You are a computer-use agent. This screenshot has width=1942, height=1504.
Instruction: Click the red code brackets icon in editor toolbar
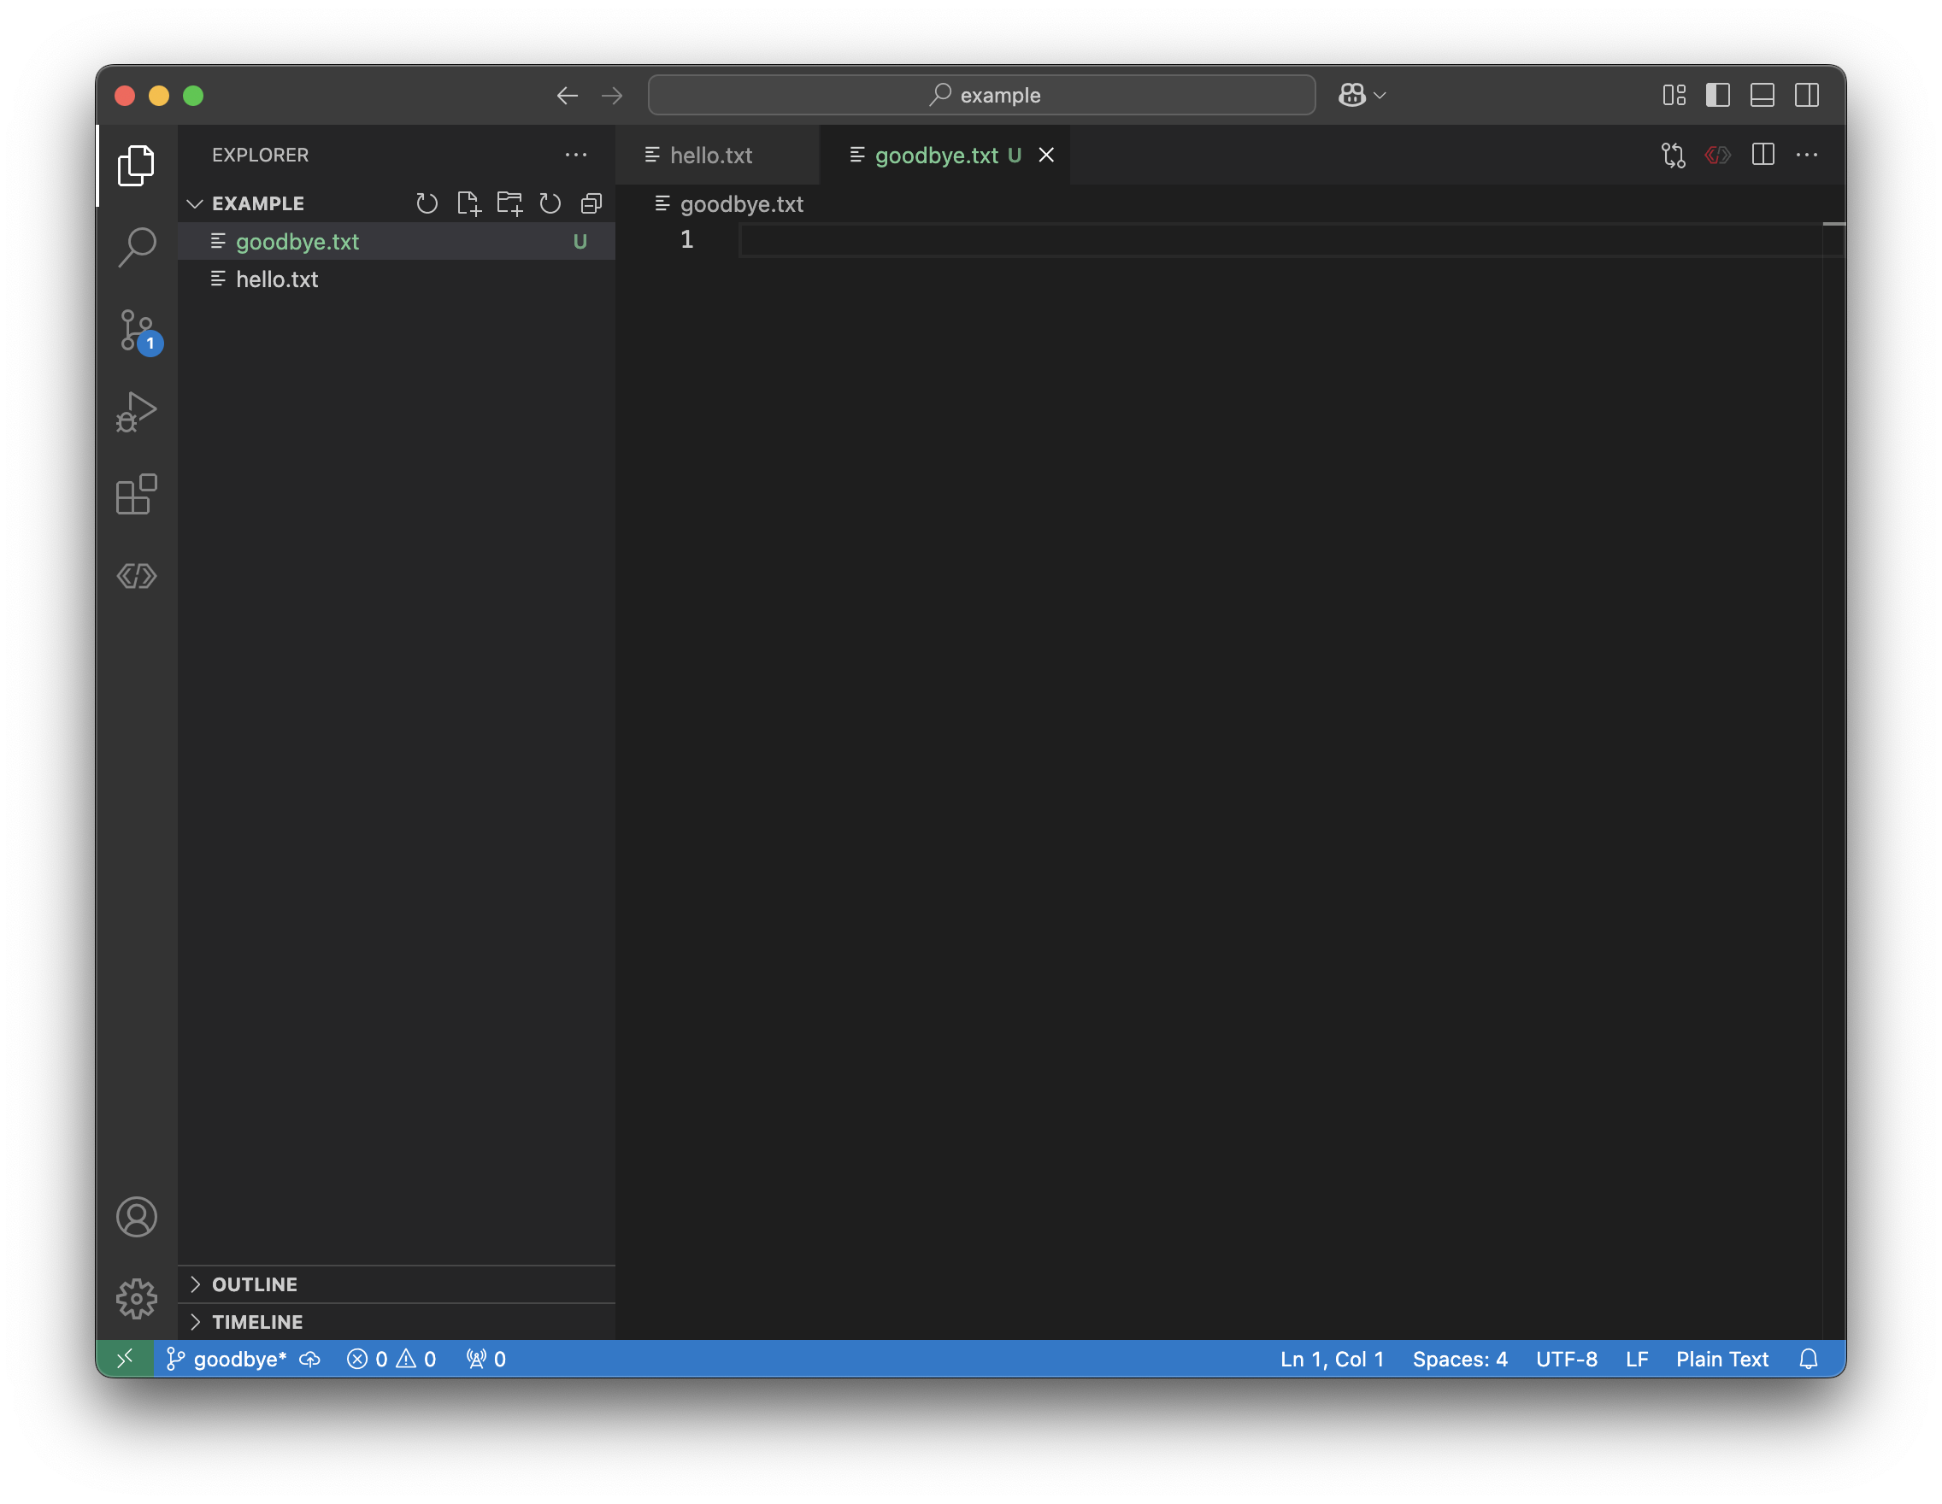pos(1717,156)
